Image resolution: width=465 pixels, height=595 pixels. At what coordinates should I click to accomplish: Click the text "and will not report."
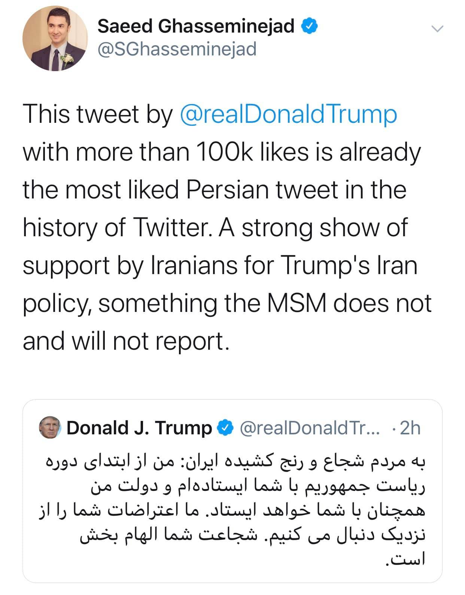[x=125, y=341]
